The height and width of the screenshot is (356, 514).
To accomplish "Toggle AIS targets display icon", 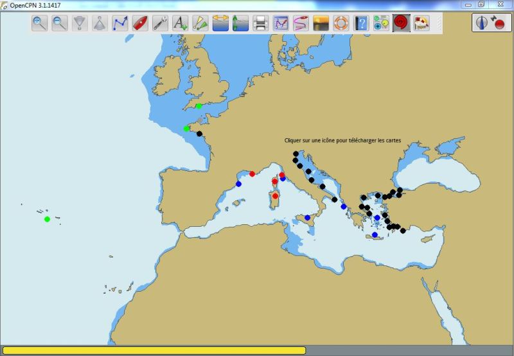I will click(200, 23).
